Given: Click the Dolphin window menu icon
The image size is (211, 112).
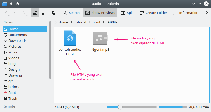Looking at the screenshot, I should point(5,4).
